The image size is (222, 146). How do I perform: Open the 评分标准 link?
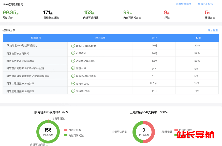pyautogui.click(x=213, y=30)
